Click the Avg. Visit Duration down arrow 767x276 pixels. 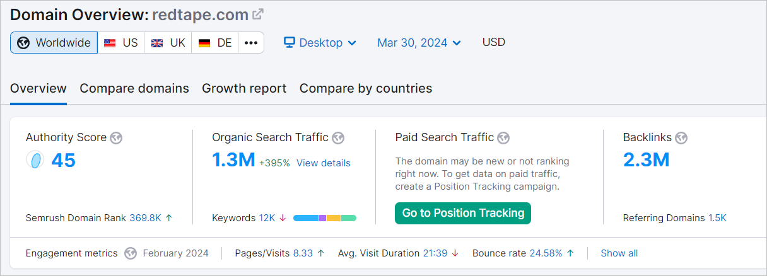click(455, 253)
